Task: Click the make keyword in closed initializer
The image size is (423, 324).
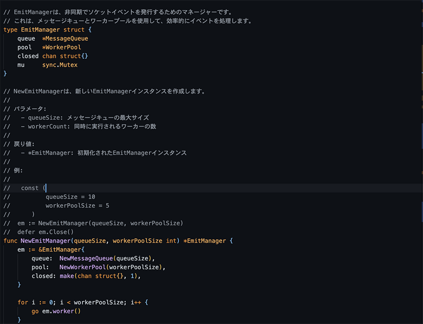Action: pos(67,276)
